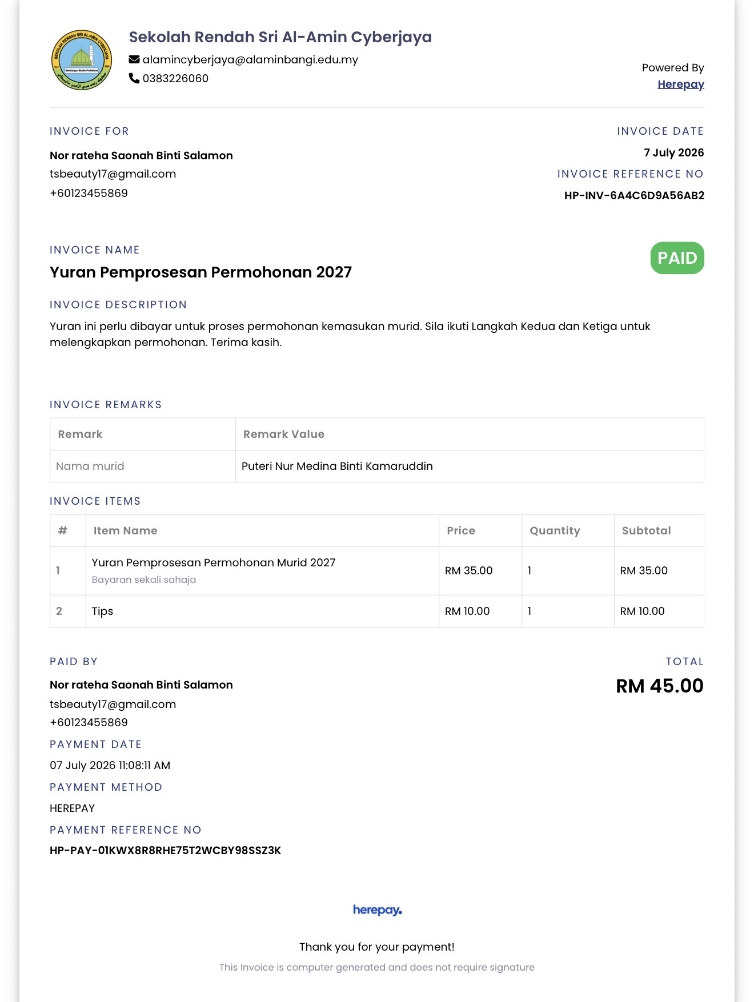This screenshot has width=754, height=1002.
Task: Click the RM 45.00 total amount
Action: click(660, 686)
